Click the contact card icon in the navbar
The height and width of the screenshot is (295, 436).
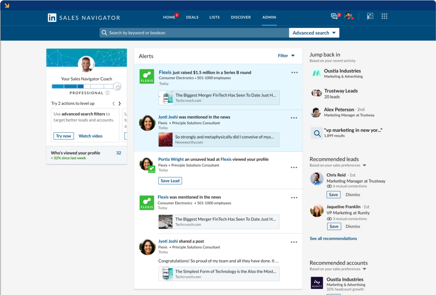coord(370,16)
